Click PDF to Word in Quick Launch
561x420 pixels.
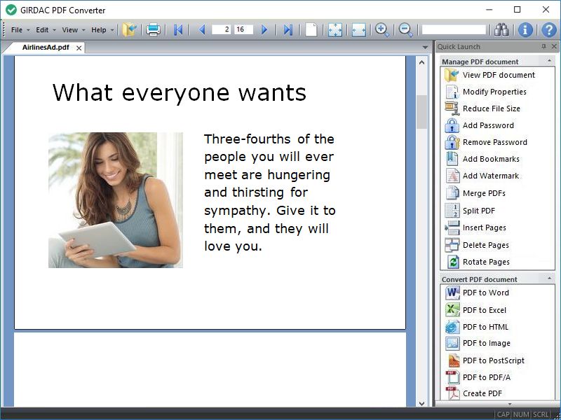(x=485, y=293)
